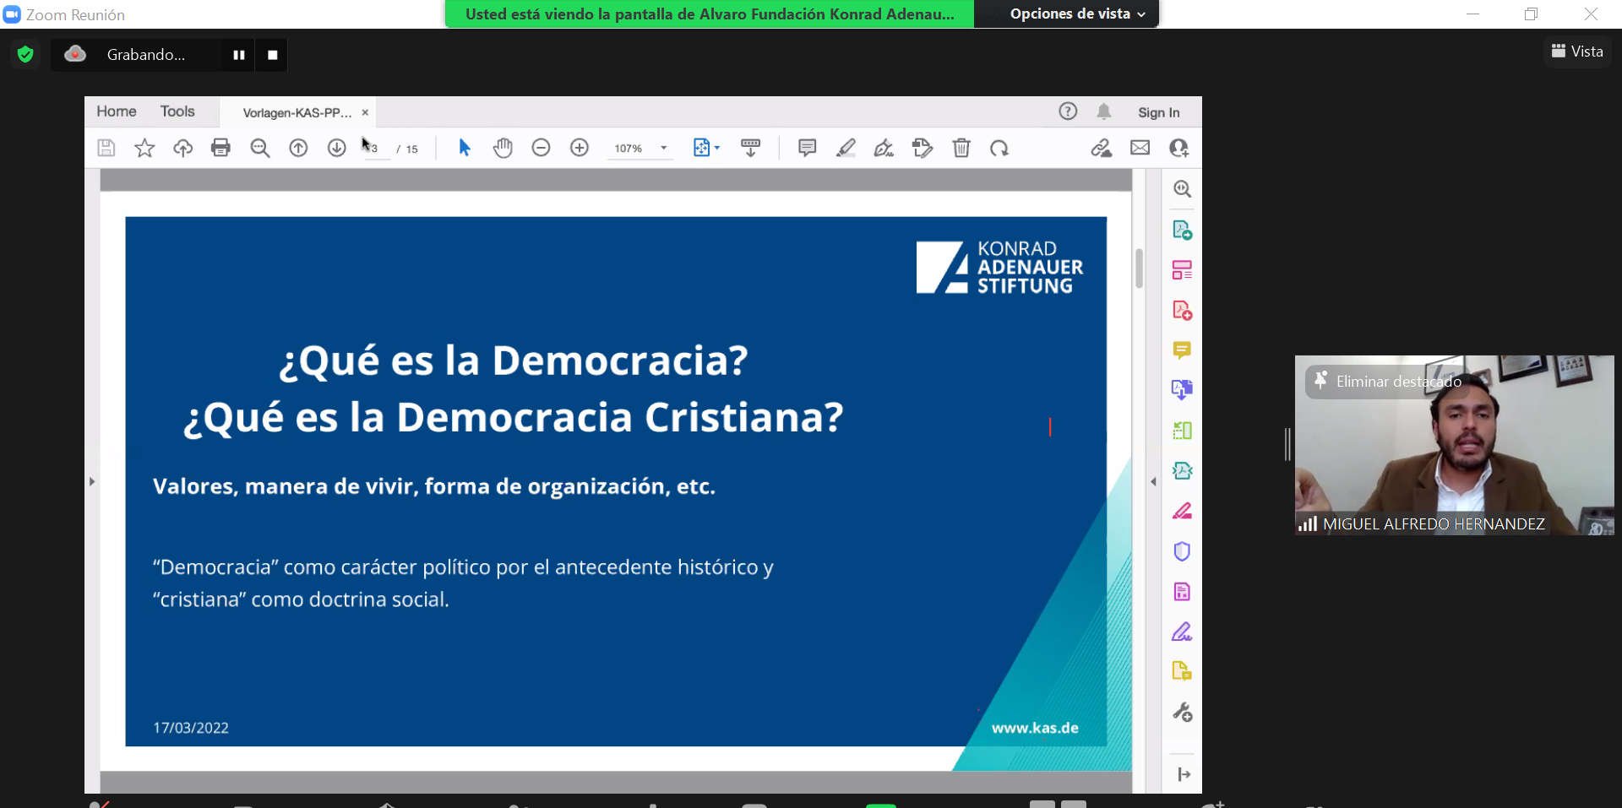Bookmark the file with the star icon
Image resolution: width=1622 pixels, height=808 pixels.
click(144, 148)
